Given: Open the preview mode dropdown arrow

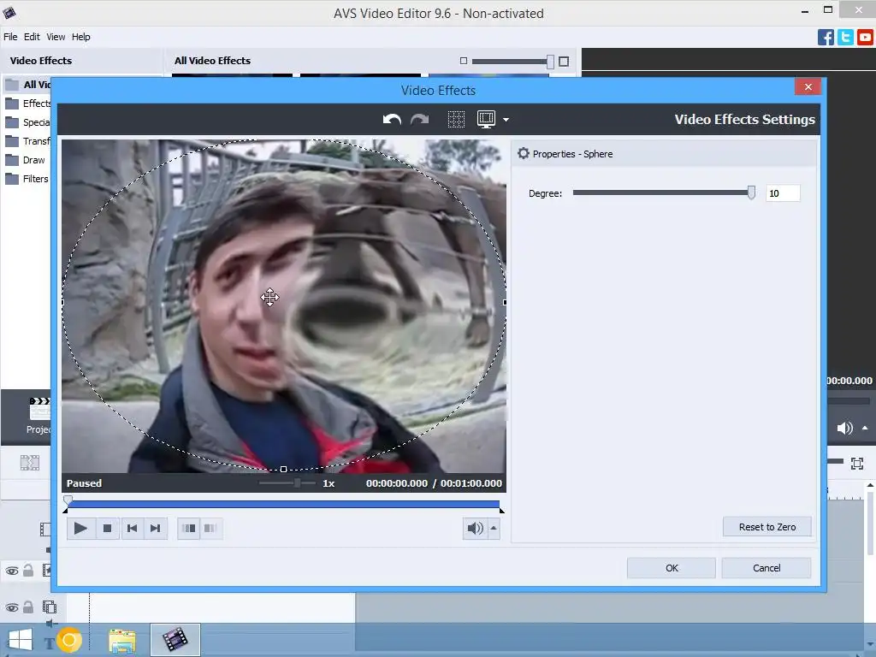Looking at the screenshot, I should [506, 120].
